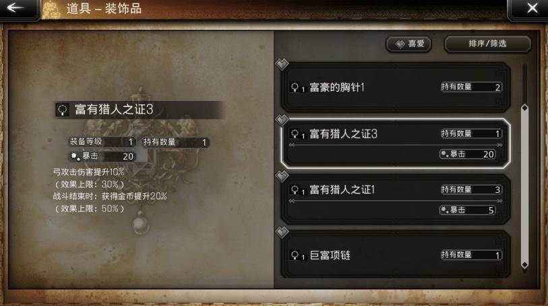Click accessory icon beside 富有猎人之证1

tap(295, 190)
